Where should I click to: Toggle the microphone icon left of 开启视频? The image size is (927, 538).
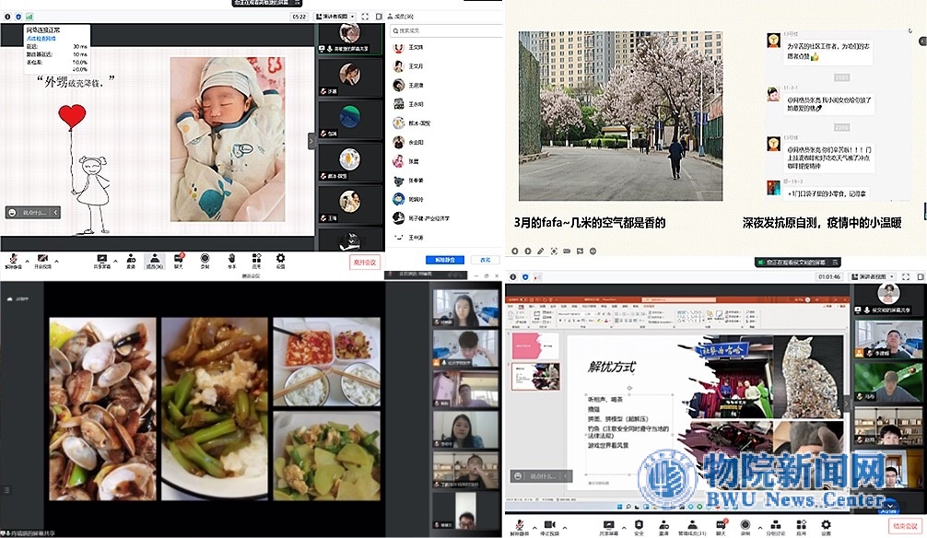click(x=13, y=260)
